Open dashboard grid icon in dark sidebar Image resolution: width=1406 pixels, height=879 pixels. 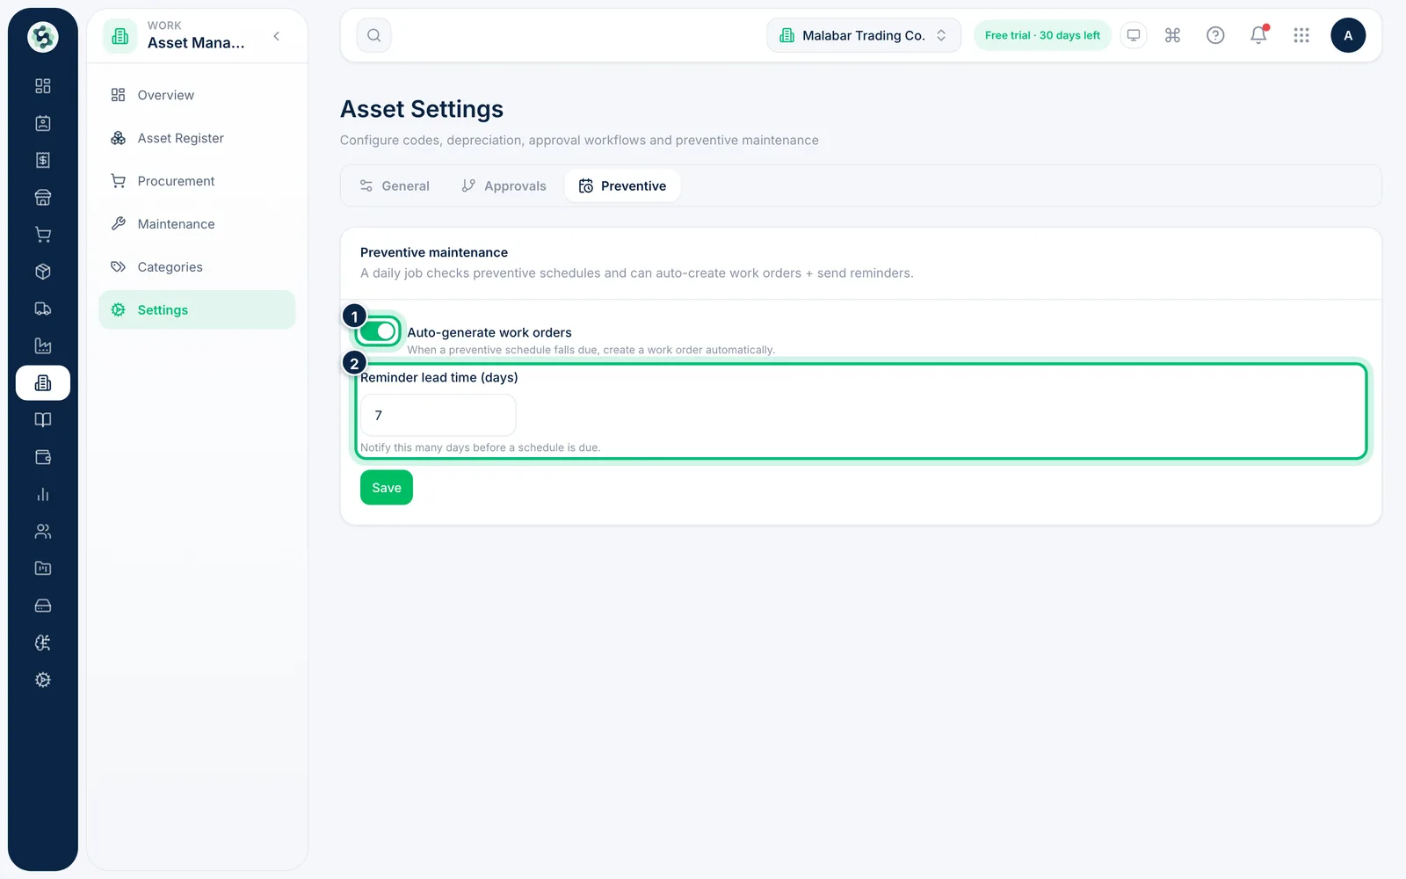pos(42,86)
